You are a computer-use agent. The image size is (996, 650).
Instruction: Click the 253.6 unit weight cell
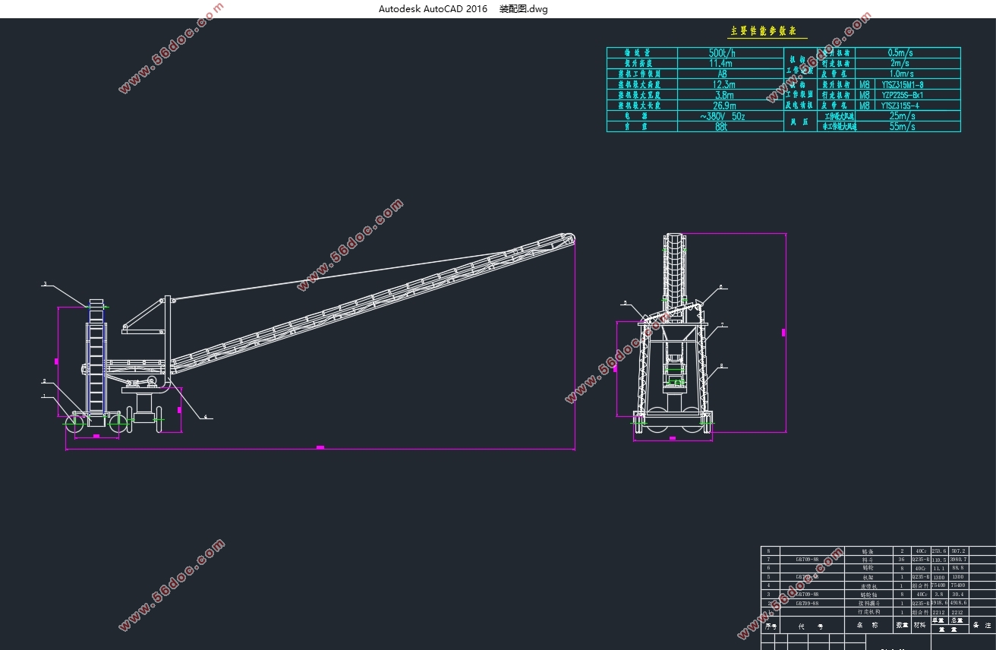tap(939, 551)
